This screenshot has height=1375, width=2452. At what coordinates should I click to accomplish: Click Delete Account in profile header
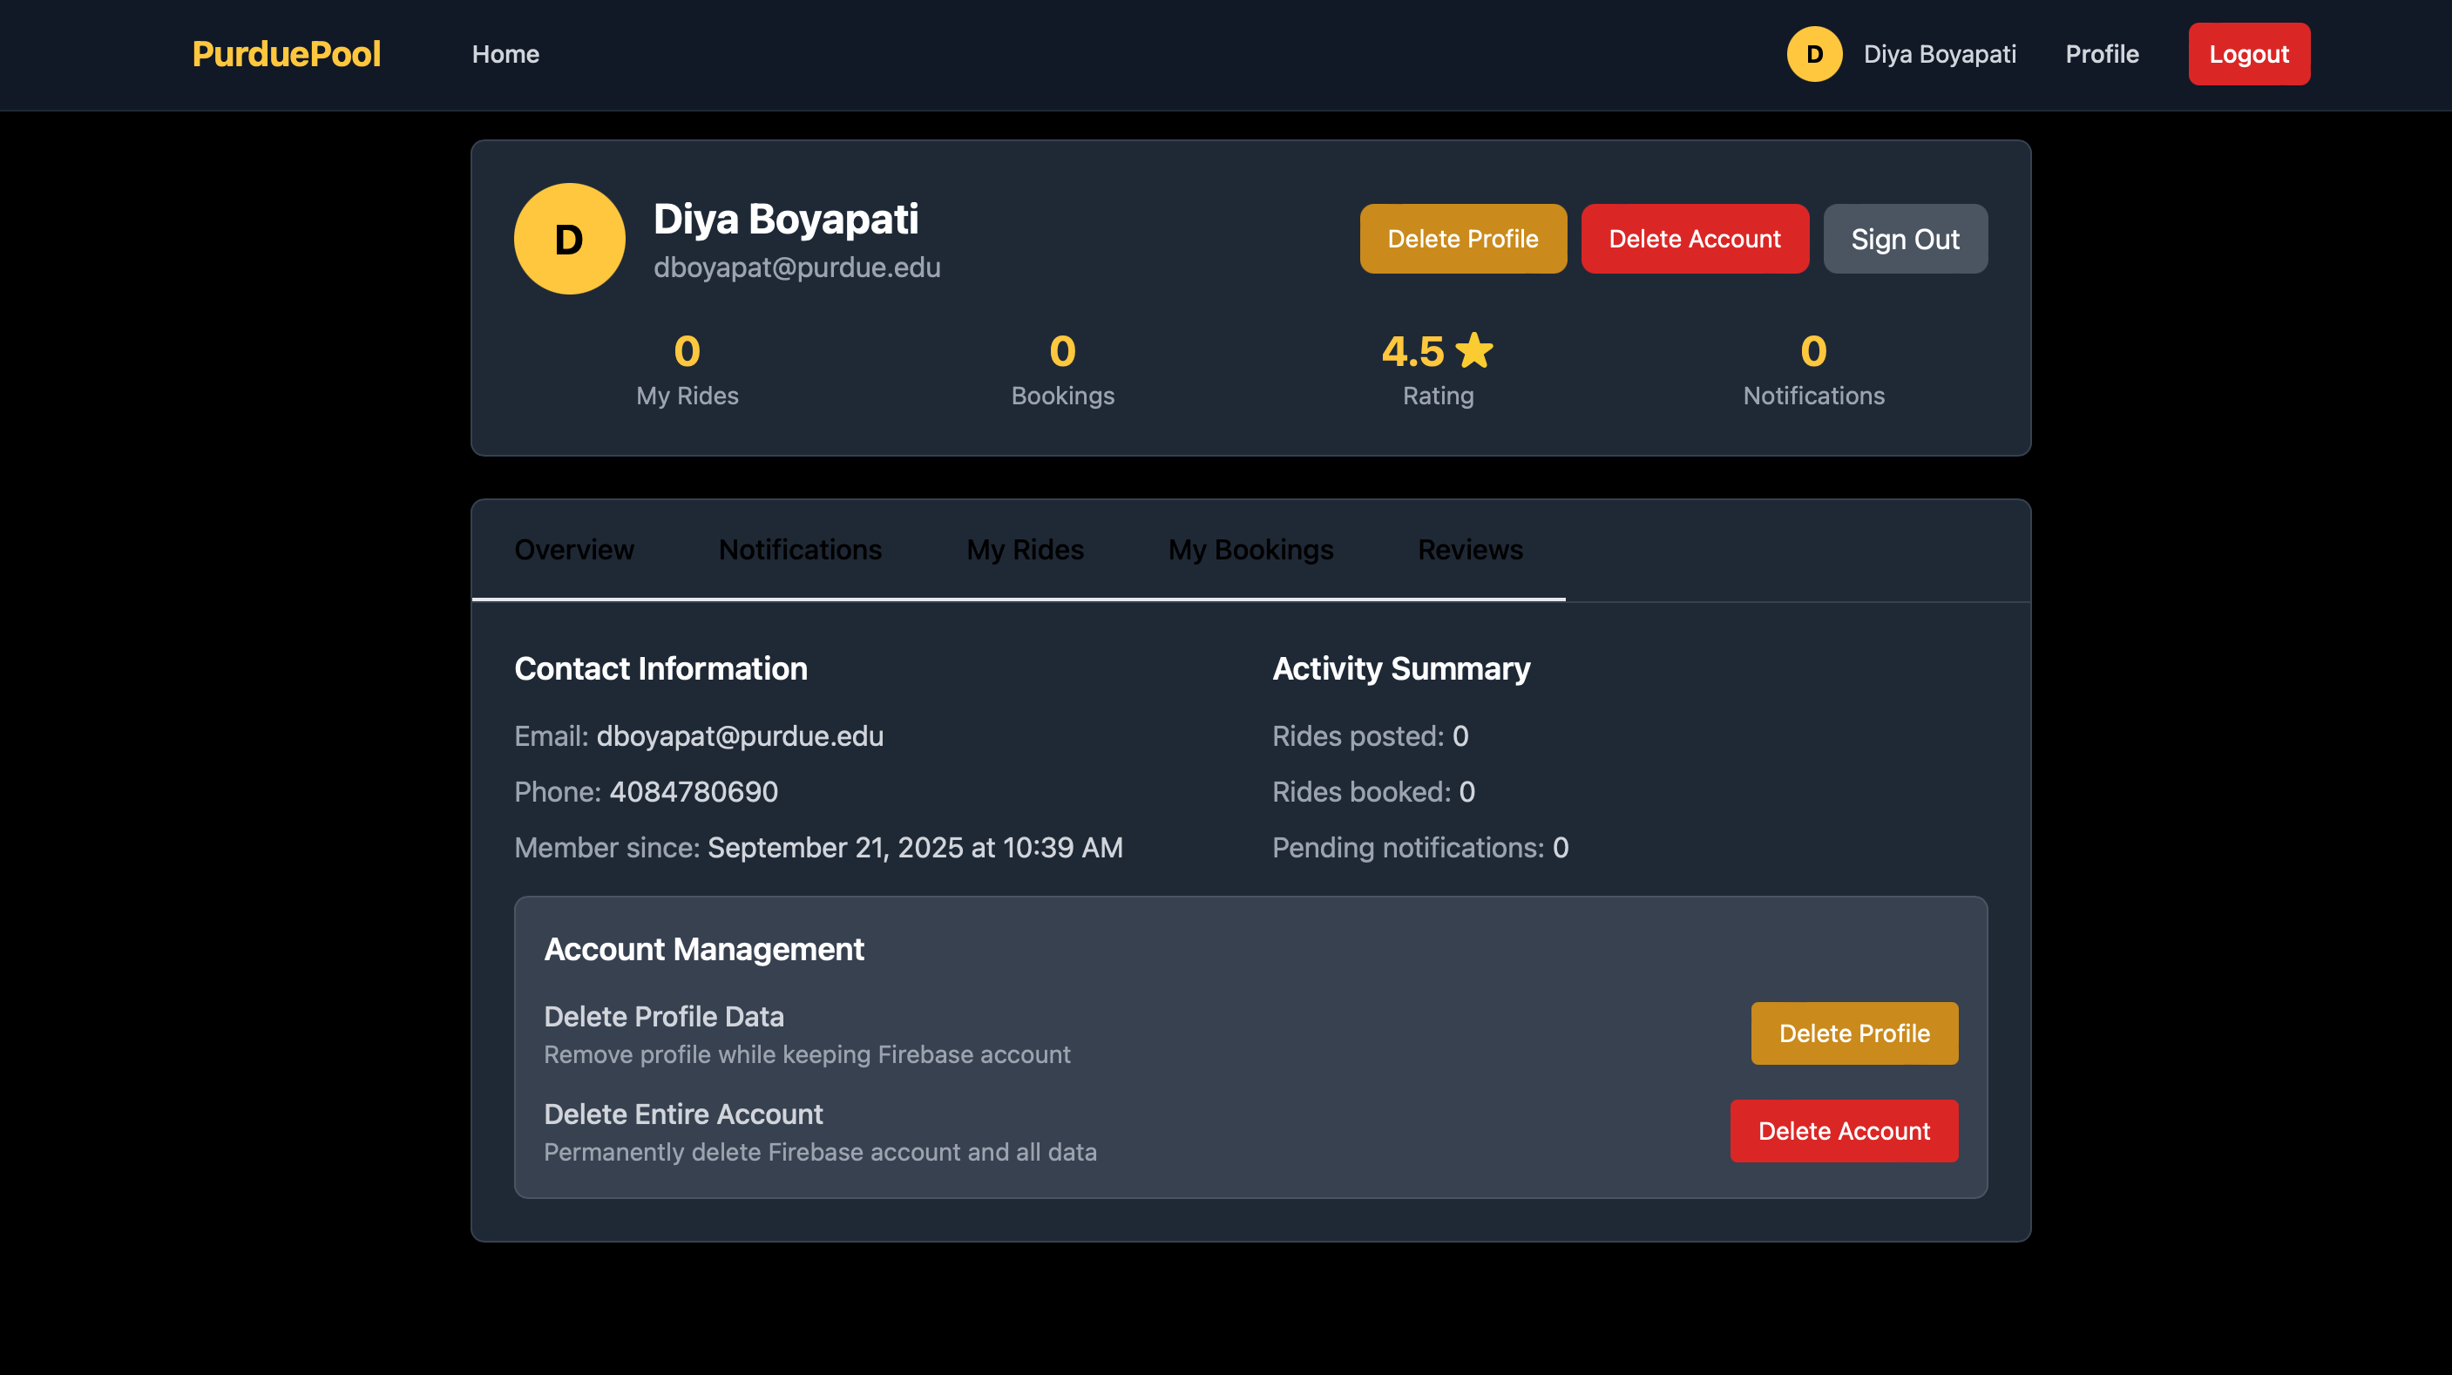click(1694, 239)
